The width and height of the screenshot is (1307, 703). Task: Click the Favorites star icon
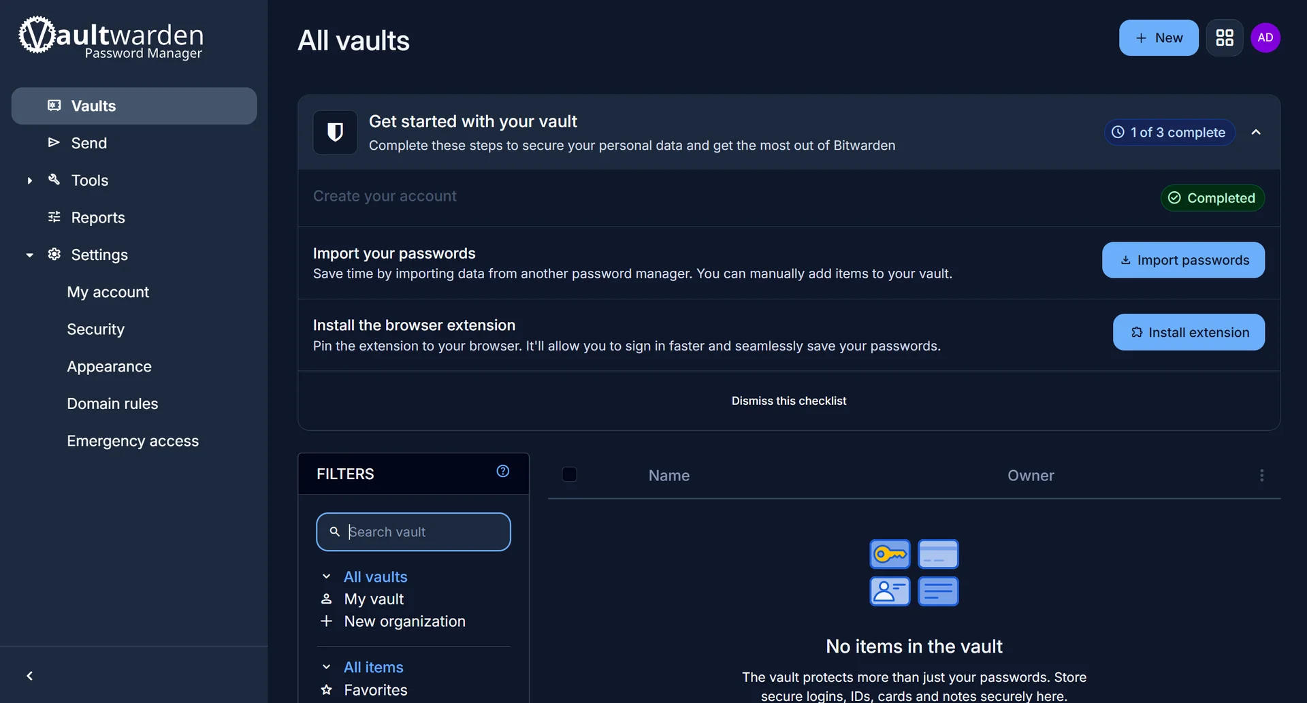327,690
